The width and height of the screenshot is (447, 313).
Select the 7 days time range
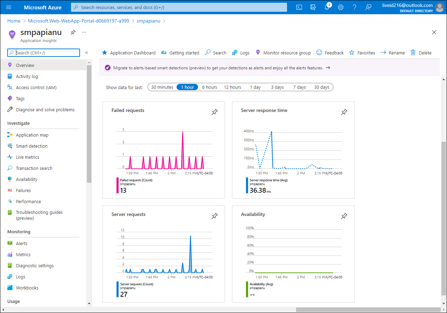[299, 87]
